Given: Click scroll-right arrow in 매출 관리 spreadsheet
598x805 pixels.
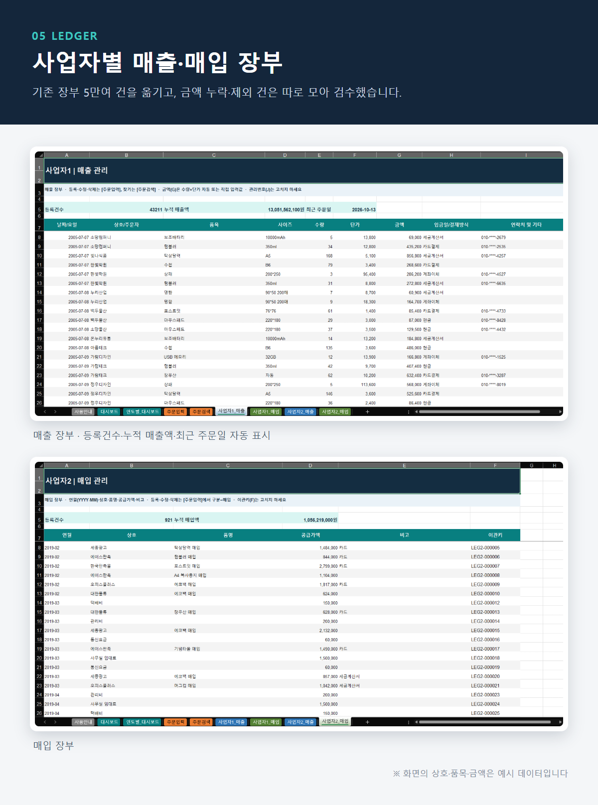Looking at the screenshot, I should 560,412.
